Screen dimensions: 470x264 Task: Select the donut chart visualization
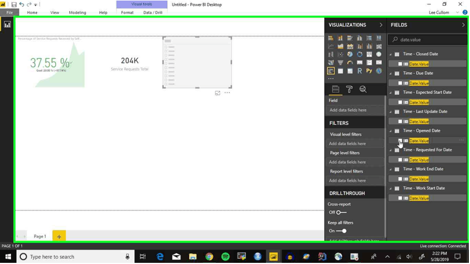[x=359, y=55]
